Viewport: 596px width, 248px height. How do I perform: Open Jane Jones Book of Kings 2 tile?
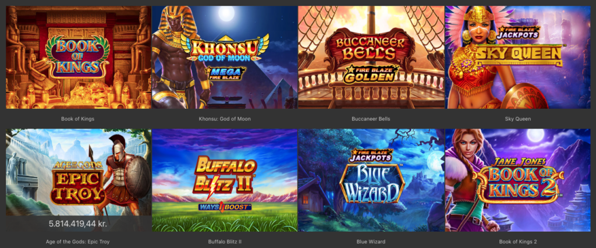pos(517,180)
